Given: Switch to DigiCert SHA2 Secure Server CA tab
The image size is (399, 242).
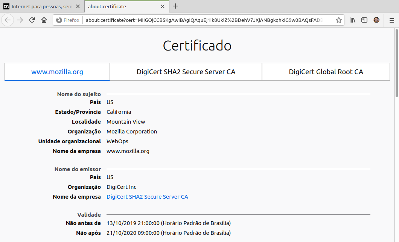Looking at the screenshot, I should [186, 72].
